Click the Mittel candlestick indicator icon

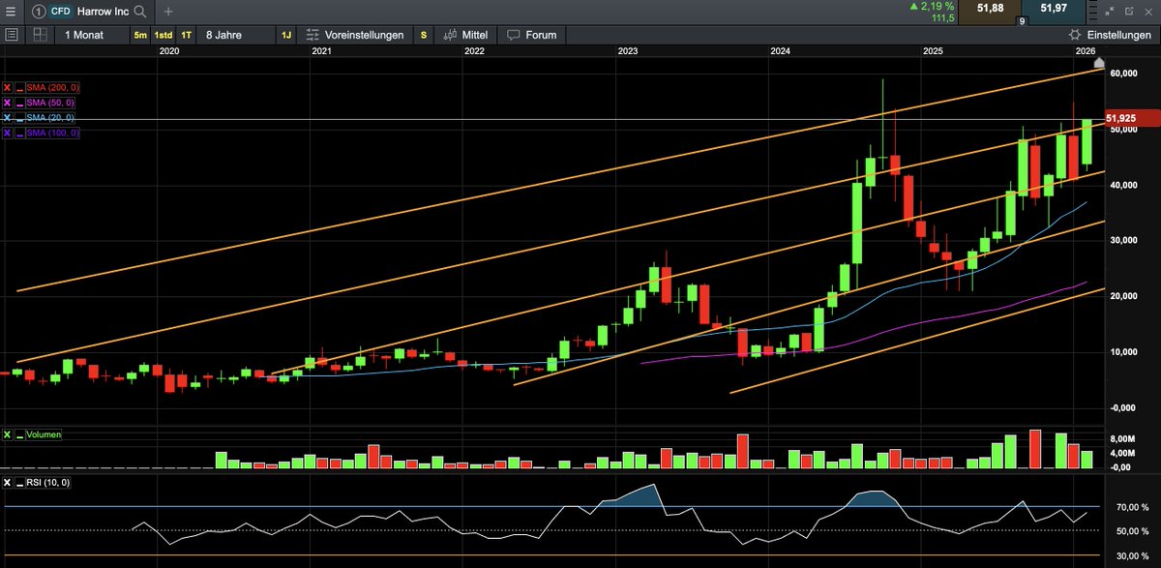tap(449, 34)
